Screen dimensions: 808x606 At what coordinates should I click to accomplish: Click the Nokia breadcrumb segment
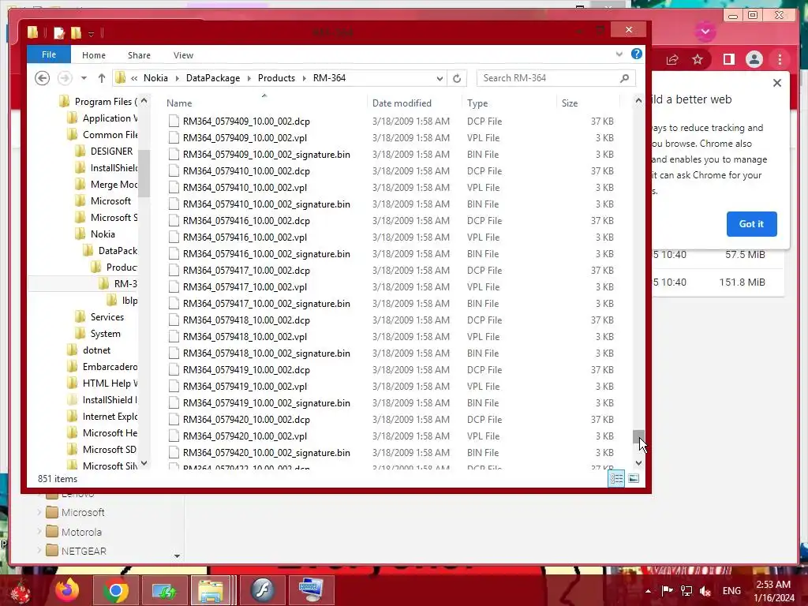click(x=155, y=78)
